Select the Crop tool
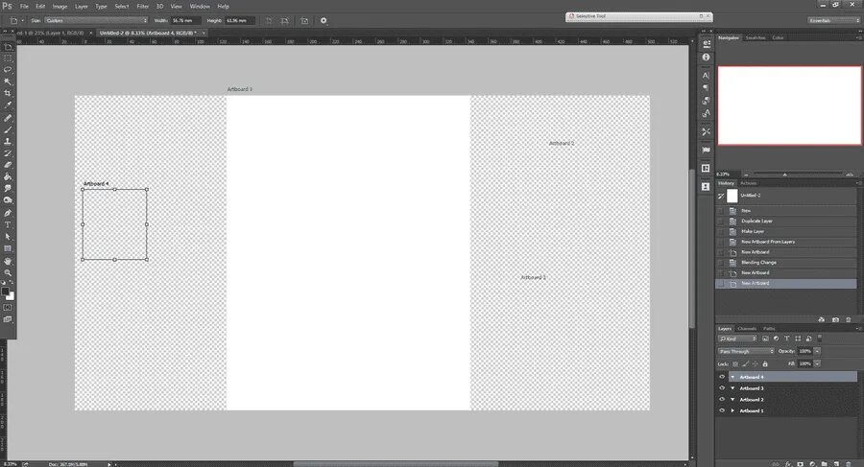 [8, 93]
